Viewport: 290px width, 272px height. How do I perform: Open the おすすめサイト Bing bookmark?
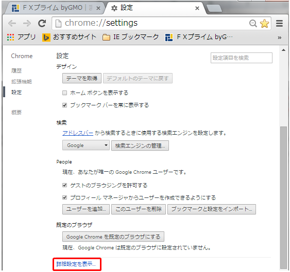tap(70, 38)
